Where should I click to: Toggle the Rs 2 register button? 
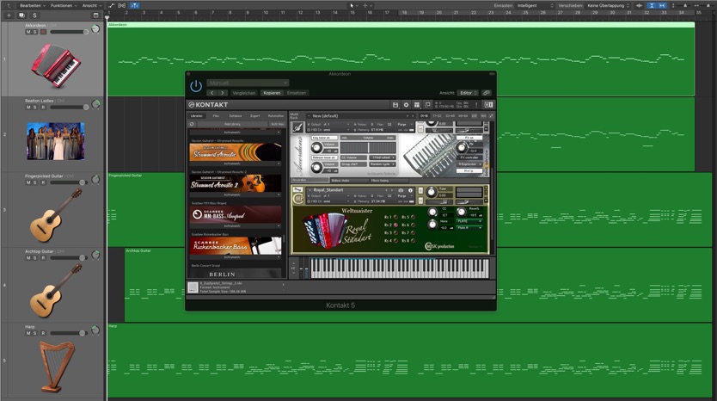click(395, 225)
